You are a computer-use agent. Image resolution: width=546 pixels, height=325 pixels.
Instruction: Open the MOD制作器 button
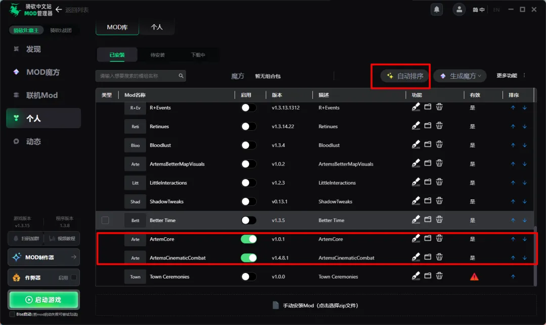(43, 257)
